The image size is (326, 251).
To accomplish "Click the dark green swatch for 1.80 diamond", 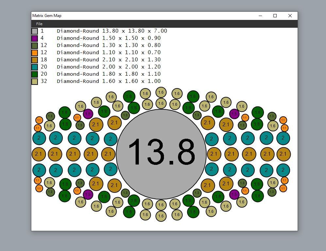I will point(35,74).
